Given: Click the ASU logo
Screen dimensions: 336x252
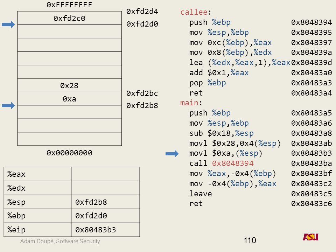Looking at the screenshot, I should click(x=311, y=237).
